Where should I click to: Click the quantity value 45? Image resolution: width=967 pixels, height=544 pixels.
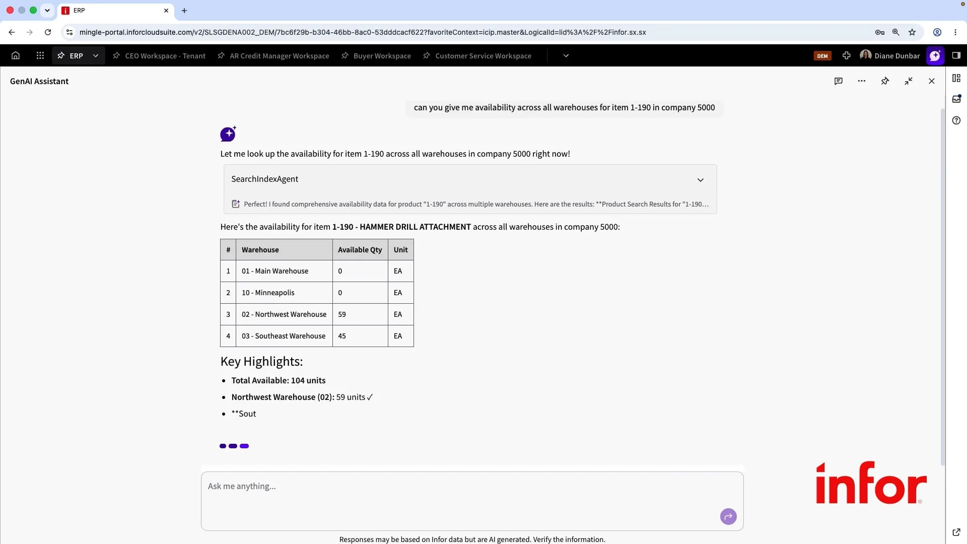pos(342,336)
